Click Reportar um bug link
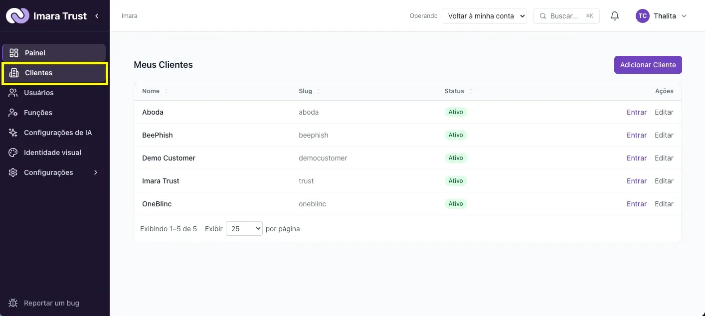705x316 pixels. click(51, 303)
